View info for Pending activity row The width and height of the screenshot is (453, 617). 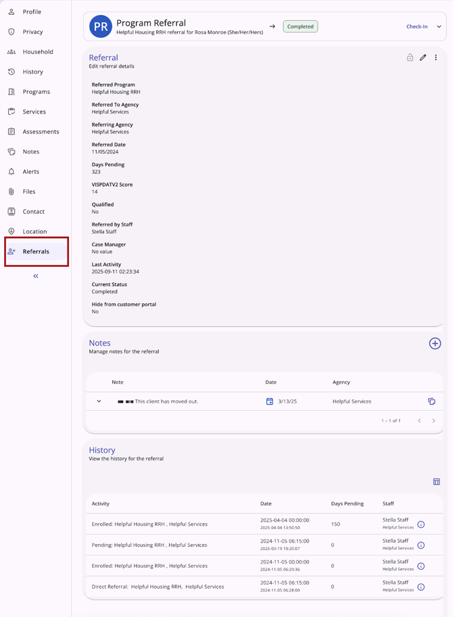coord(421,545)
